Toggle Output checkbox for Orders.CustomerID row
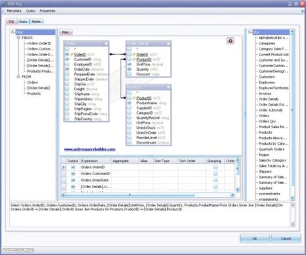The image size is (306, 255). [73, 174]
